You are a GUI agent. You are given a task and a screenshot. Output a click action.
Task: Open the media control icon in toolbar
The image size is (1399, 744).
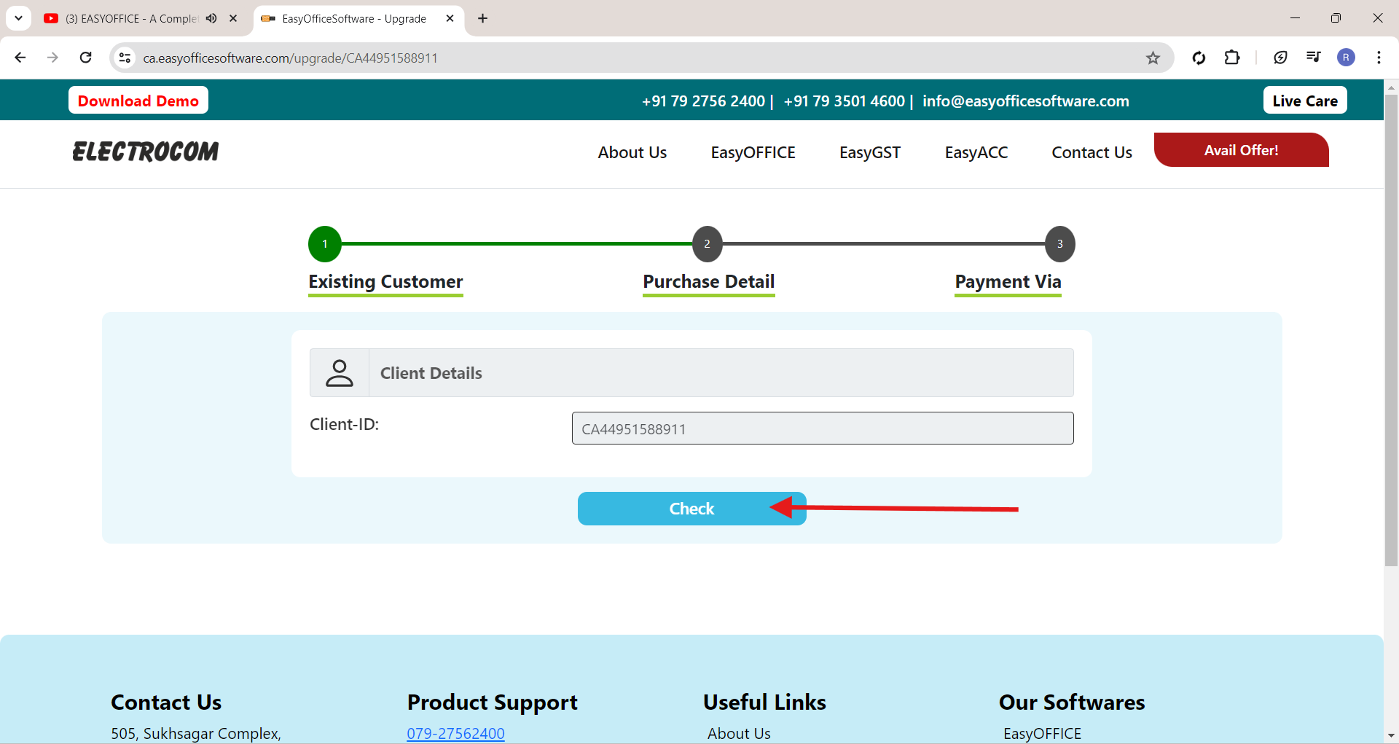click(1313, 58)
